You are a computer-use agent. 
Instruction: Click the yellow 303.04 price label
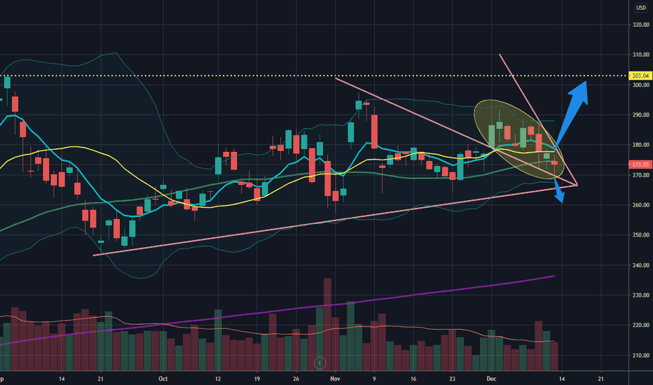coord(640,76)
